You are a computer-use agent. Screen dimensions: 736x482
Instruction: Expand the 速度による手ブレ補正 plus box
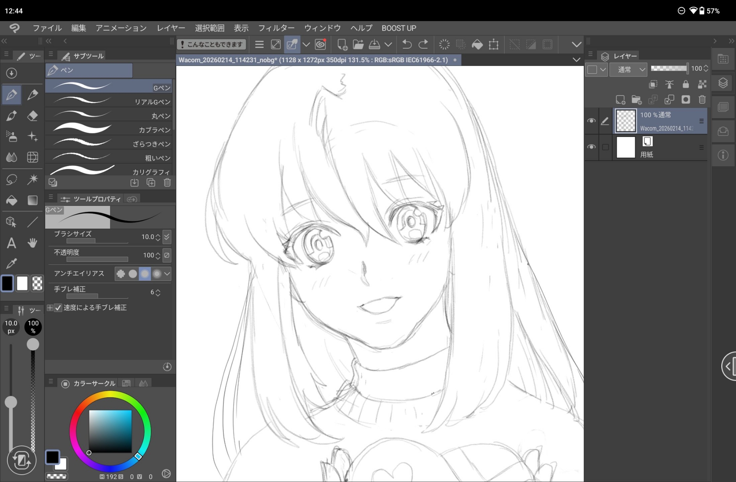pyautogui.click(x=50, y=307)
